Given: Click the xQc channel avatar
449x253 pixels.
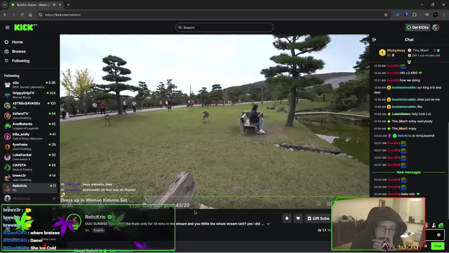Looking at the screenshot, I should coord(7,85).
